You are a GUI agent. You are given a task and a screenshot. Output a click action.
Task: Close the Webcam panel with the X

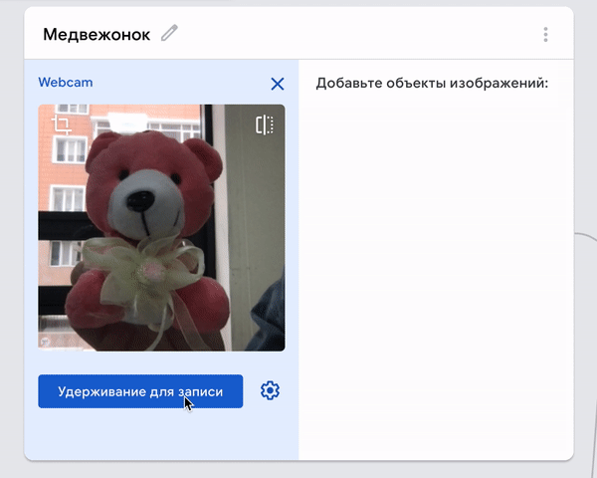278,84
